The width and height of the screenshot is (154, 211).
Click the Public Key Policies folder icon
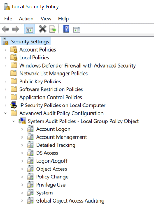coord(14,81)
